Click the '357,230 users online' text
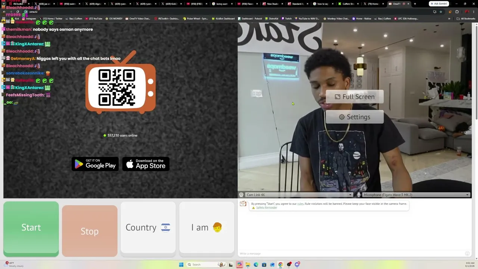Viewport: 478px width, 269px height. click(x=122, y=135)
